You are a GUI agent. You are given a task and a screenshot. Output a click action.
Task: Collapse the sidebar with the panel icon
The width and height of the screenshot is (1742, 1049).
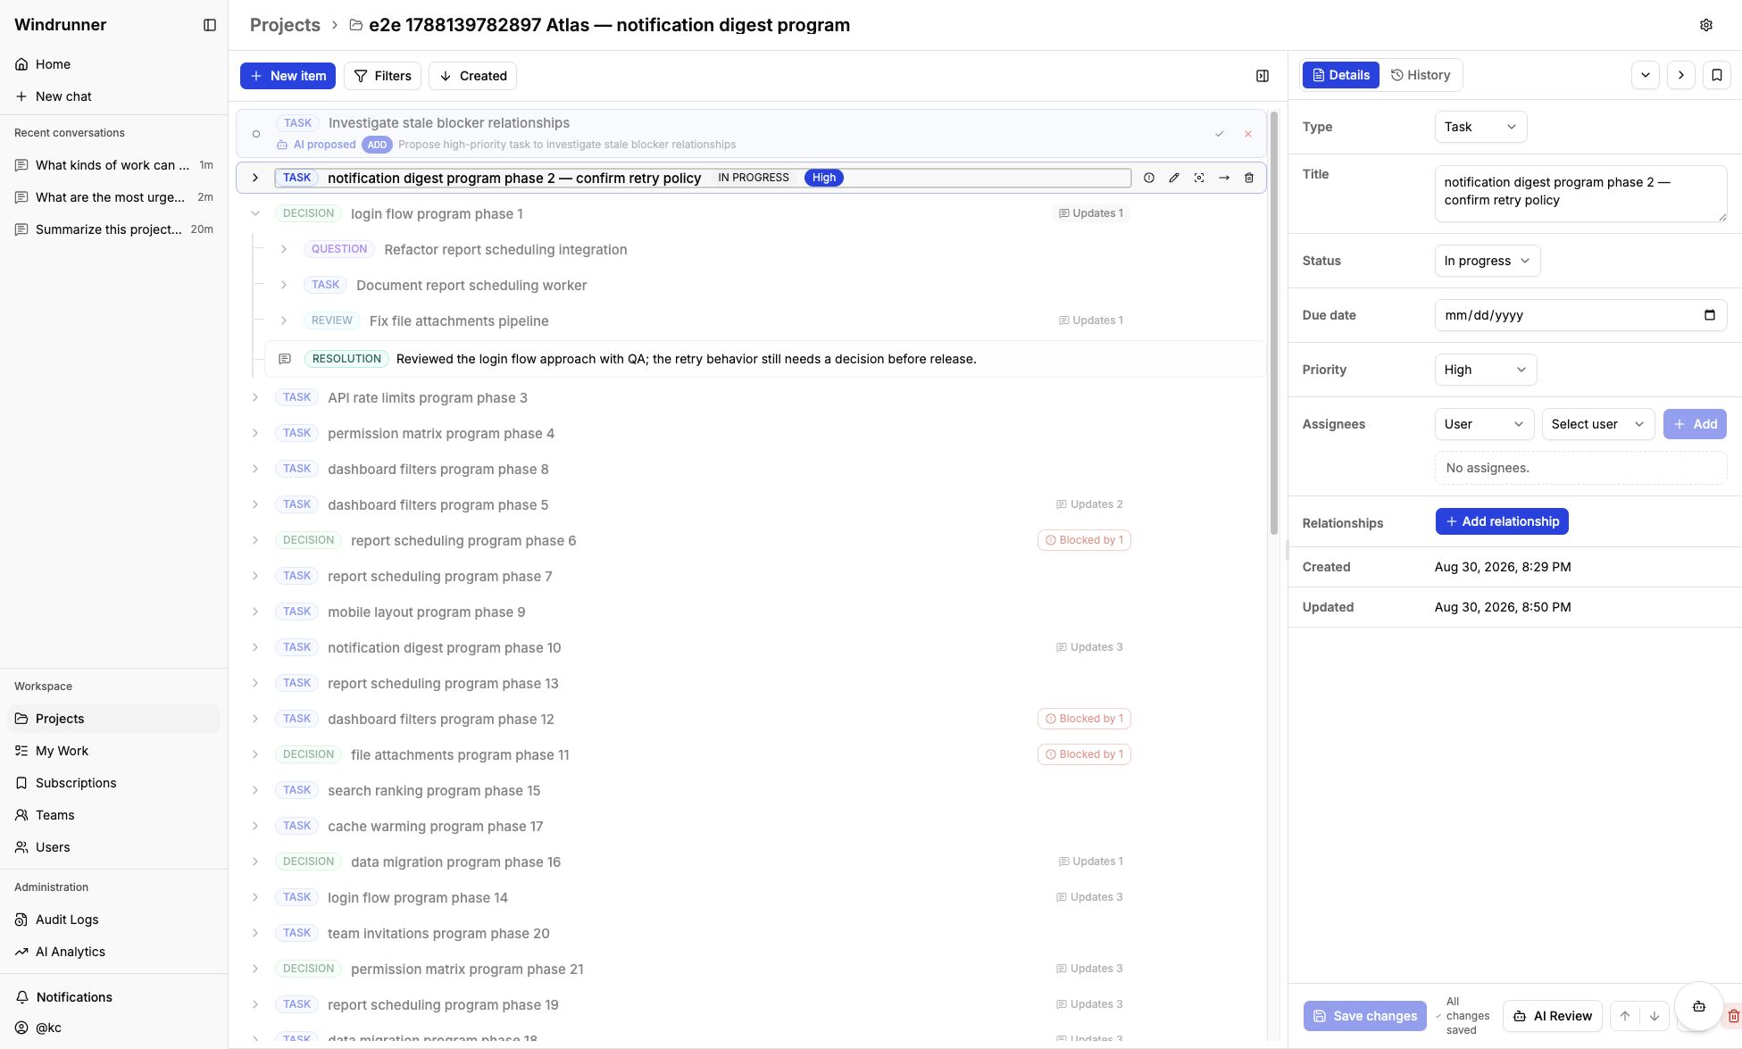pos(210,25)
